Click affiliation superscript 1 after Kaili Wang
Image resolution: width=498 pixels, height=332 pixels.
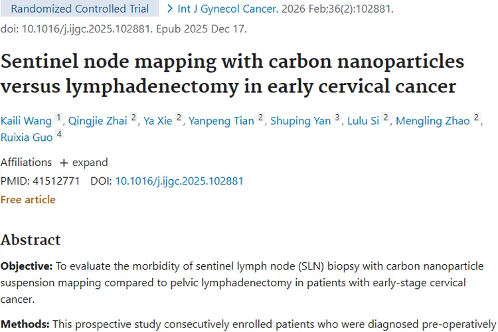coord(58,118)
